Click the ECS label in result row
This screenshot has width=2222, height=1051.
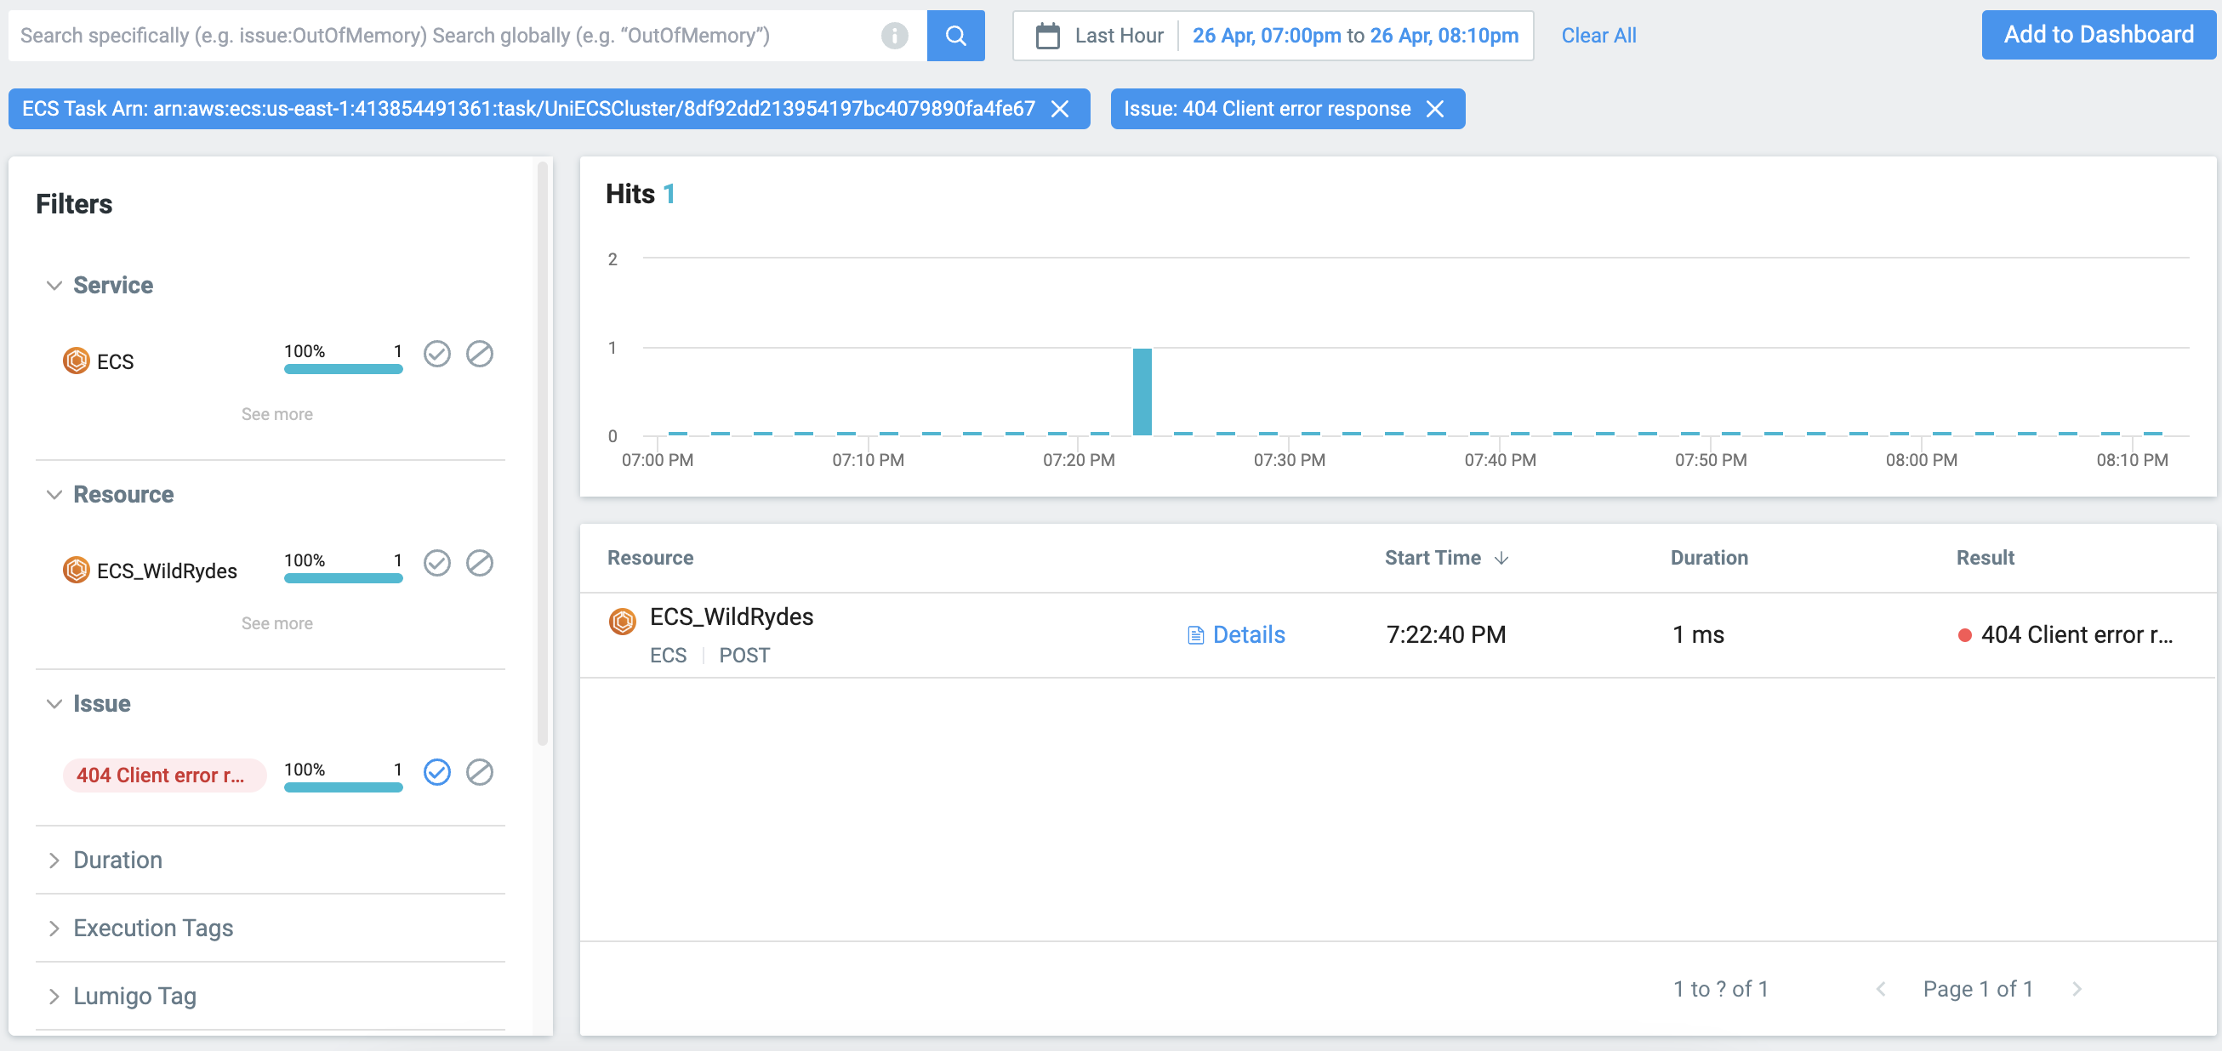668,656
